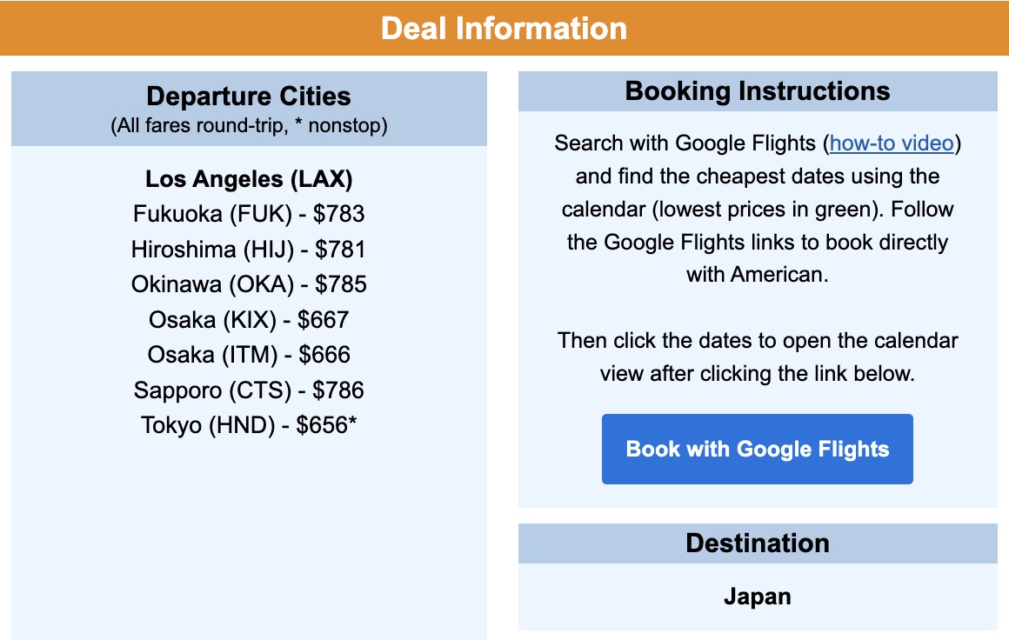
Task: Click the Destination header
Action: point(757,543)
